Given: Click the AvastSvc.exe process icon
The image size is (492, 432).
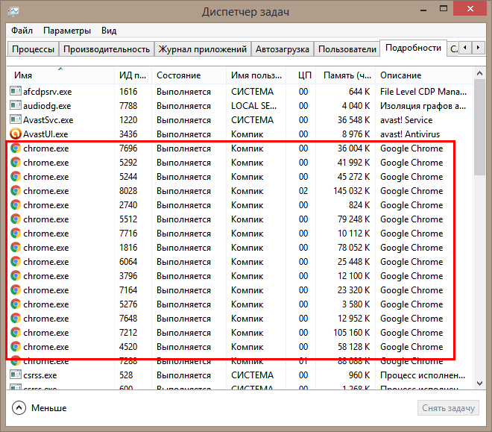Looking at the screenshot, I should pyautogui.click(x=16, y=119).
